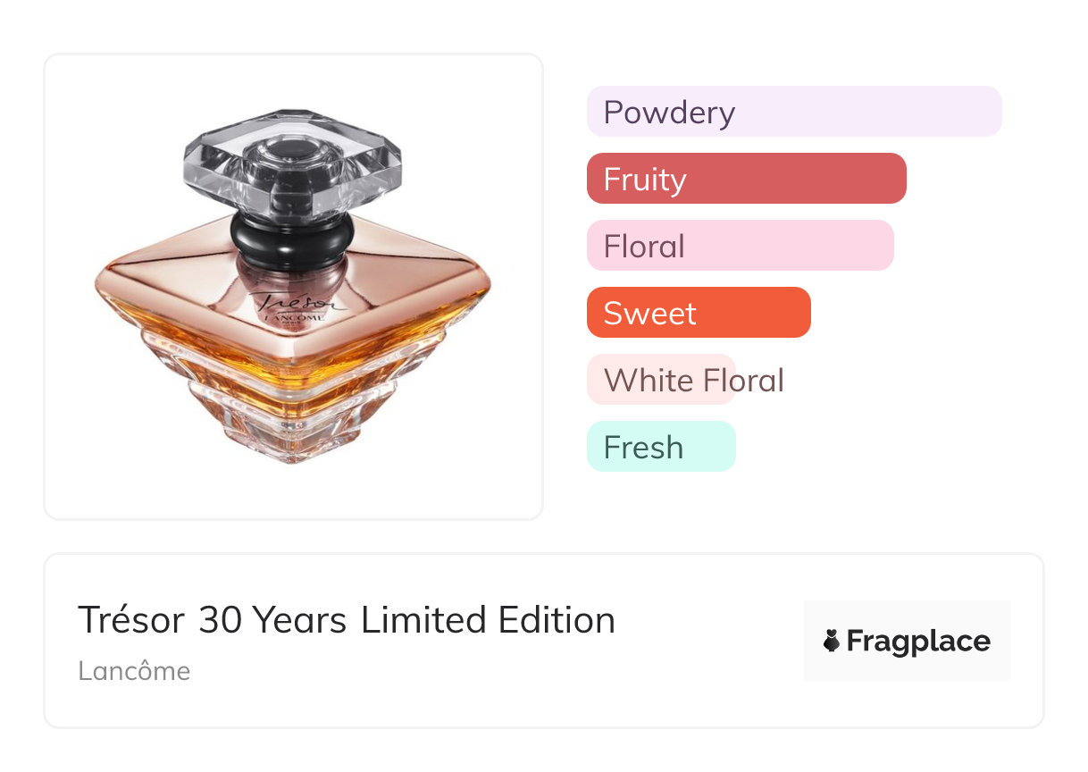Click the word Fruity inside red bar
Viewport: 1088px width, 772px height.
click(x=644, y=180)
